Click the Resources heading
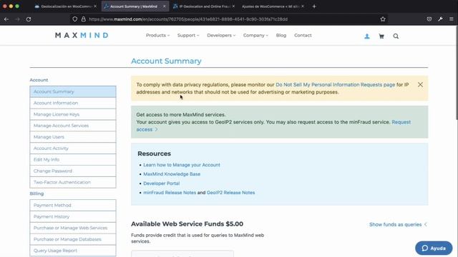Viewport: 458px width, 257px height. pyautogui.click(x=155, y=153)
